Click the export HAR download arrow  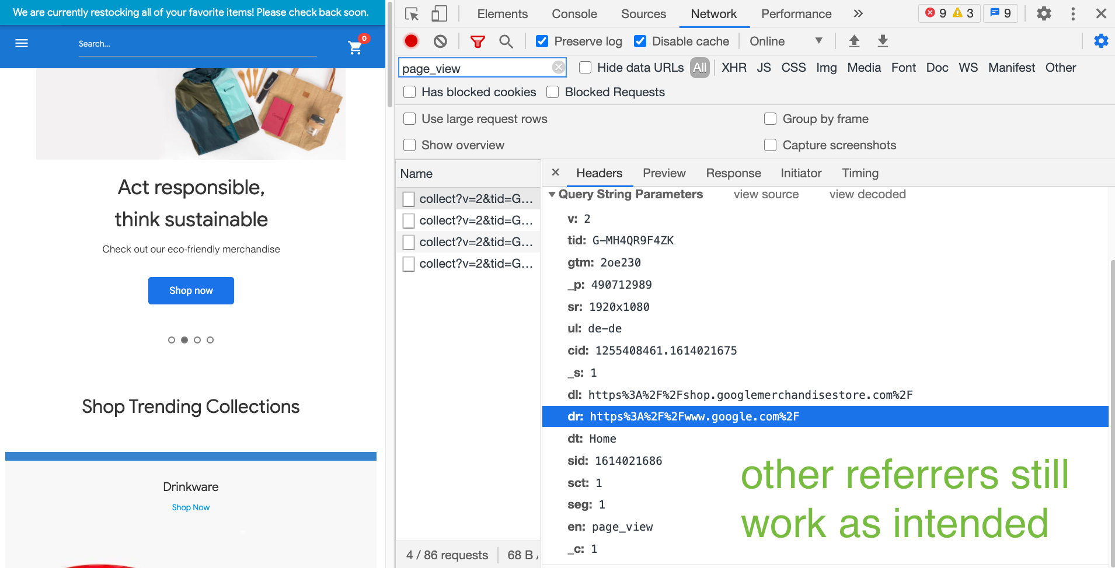tap(883, 41)
